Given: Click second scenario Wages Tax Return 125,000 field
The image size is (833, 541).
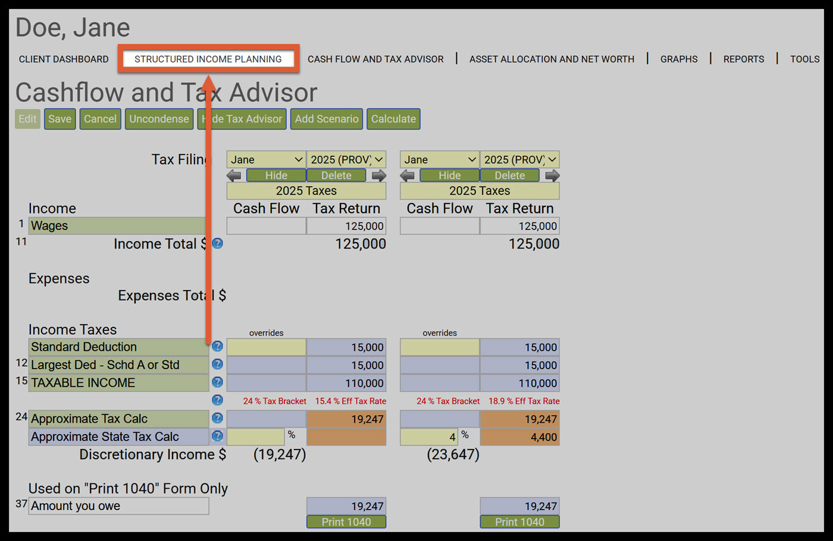Looking at the screenshot, I should pyautogui.click(x=519, y=226).
